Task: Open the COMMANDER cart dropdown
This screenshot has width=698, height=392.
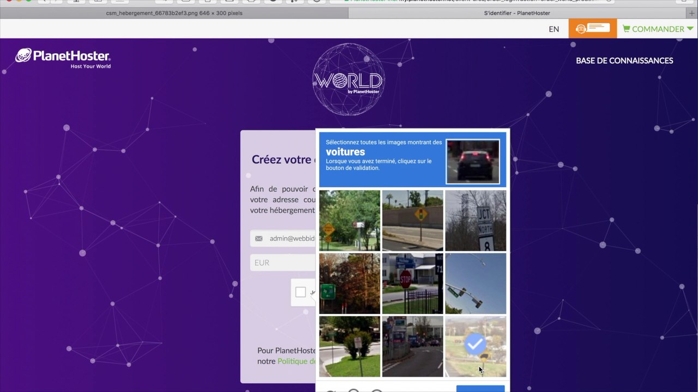Action: click(x=658, y=29)
